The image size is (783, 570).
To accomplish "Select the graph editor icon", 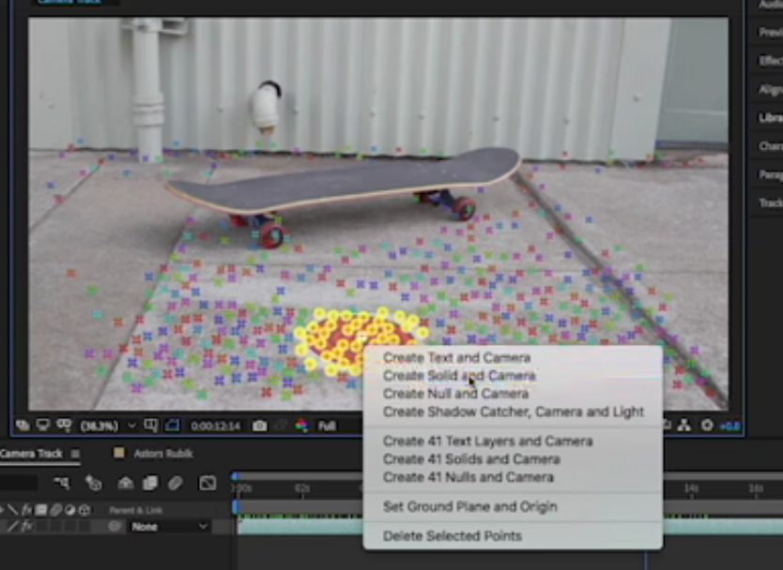I will [x=207, y=483].
